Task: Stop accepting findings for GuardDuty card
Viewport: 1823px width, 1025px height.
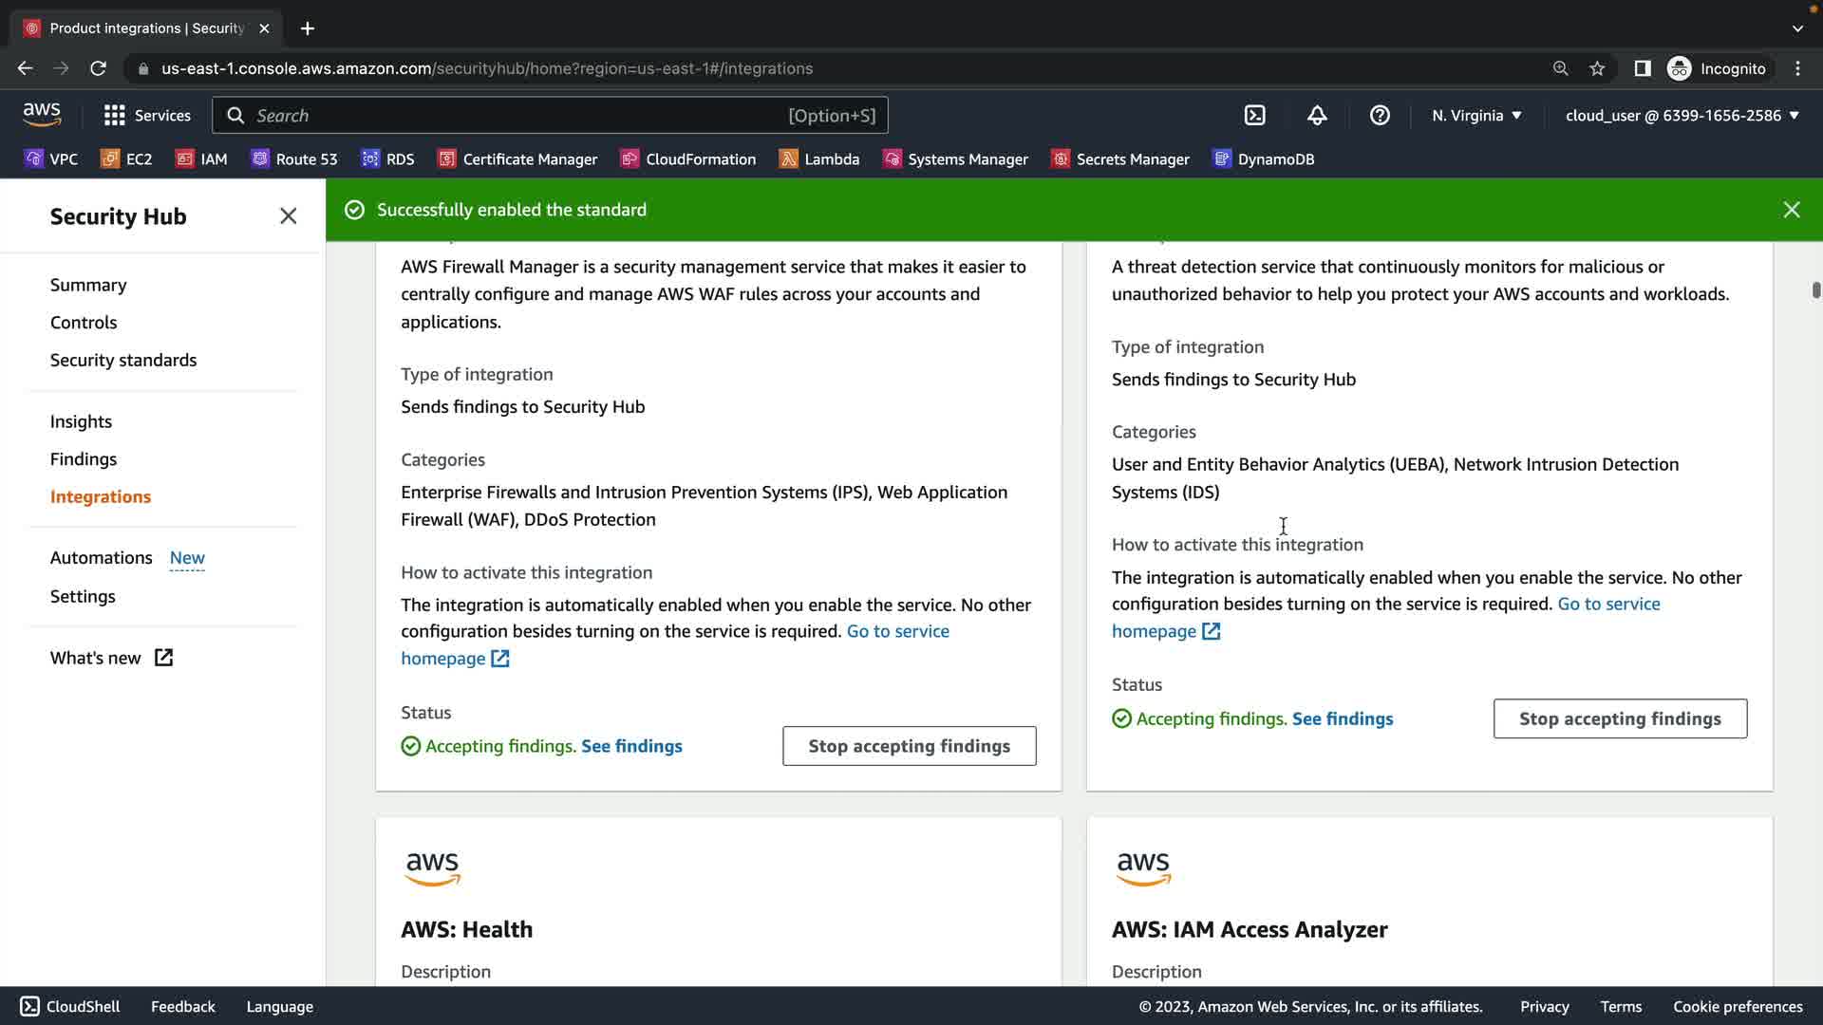Action: (x=1619, y=718)
